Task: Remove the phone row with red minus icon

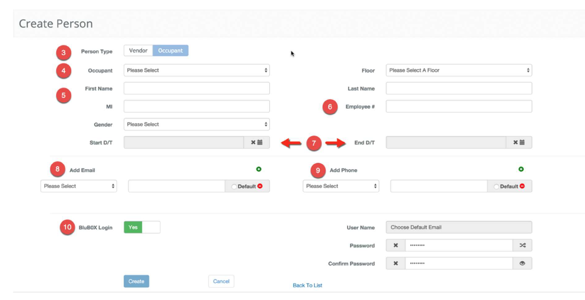Action: [x=522, y=186]
